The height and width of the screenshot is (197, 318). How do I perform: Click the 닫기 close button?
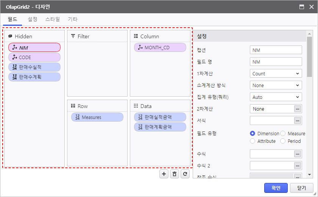pos(302,188)
